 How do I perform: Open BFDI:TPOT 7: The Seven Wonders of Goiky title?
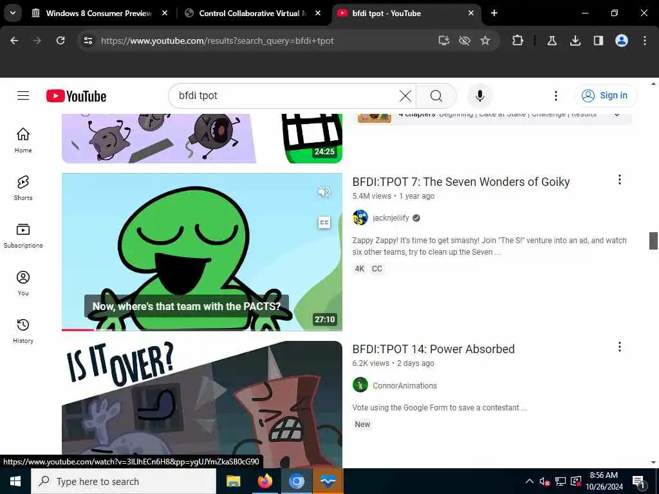pos(461,182)
